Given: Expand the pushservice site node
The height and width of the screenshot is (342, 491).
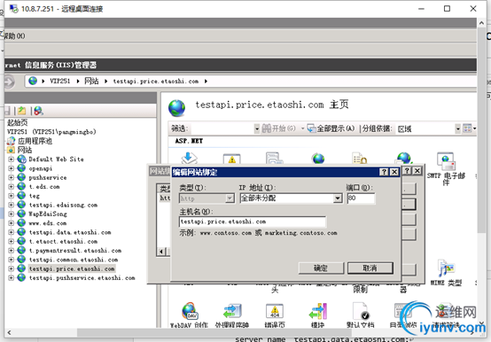Looking at the screenshot, I should pyautogui.click(x=12, y=177).
